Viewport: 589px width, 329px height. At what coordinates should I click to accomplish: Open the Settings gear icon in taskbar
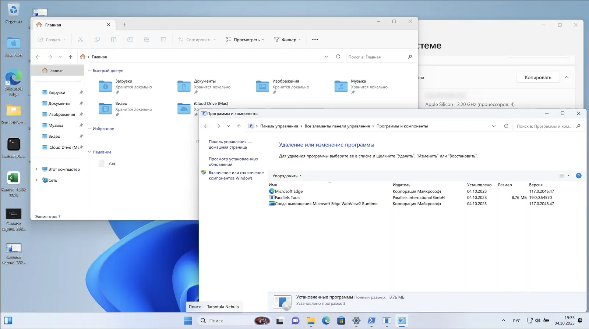point(356,321)
